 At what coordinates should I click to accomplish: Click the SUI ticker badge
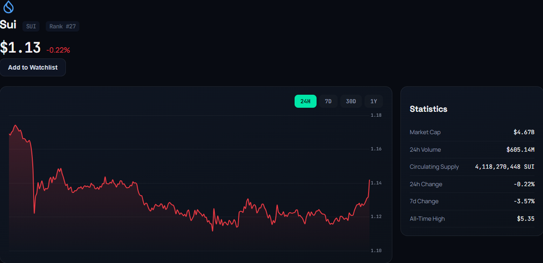[x=31, y=27]
